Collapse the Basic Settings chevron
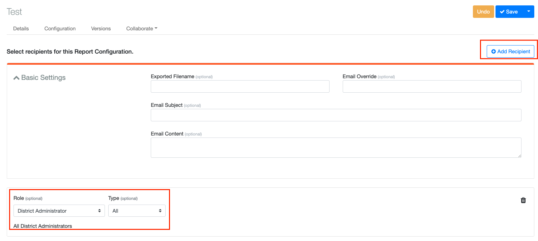The width and height of the screenshot is (538, 241). pyautogui.click(x=16, y=78)
